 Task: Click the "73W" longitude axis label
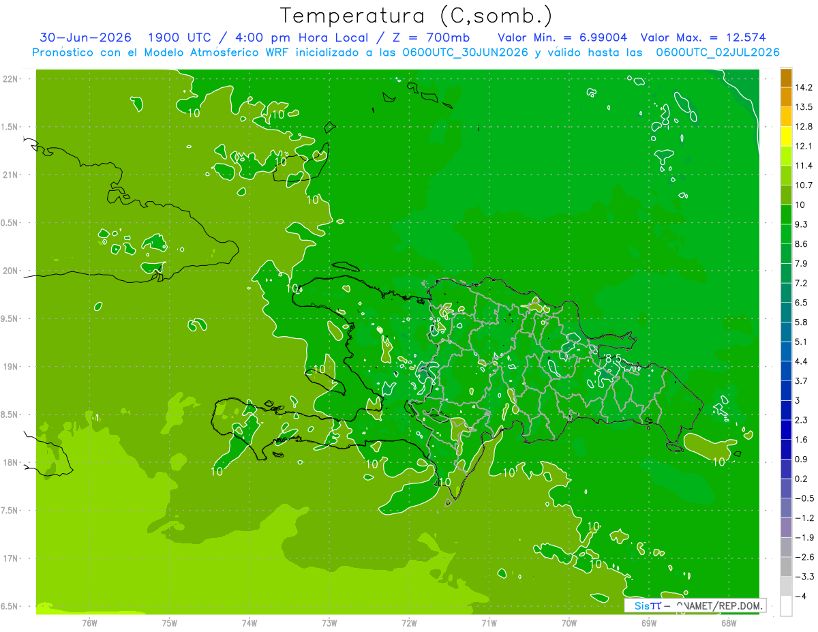pos(329,623)
